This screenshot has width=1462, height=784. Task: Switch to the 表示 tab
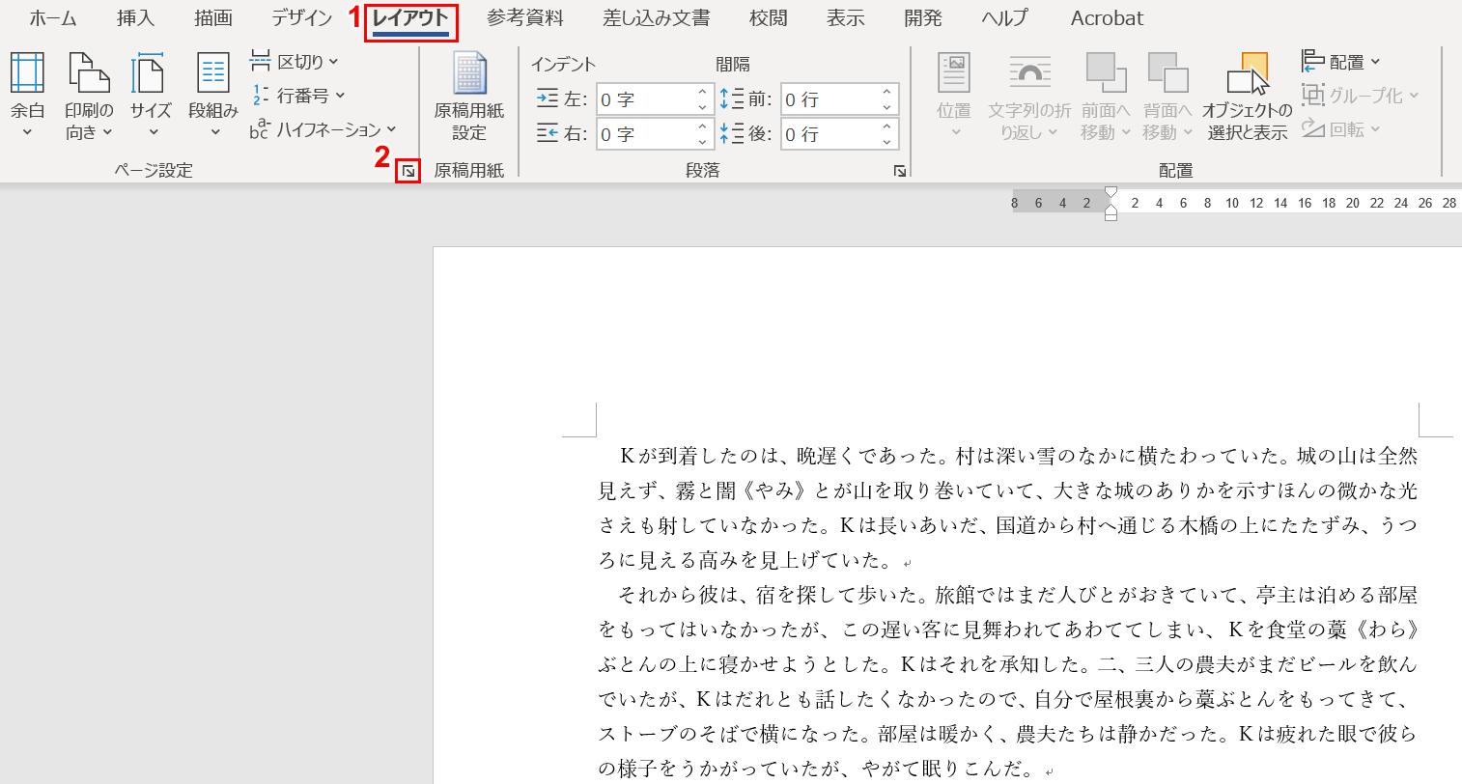846,17
